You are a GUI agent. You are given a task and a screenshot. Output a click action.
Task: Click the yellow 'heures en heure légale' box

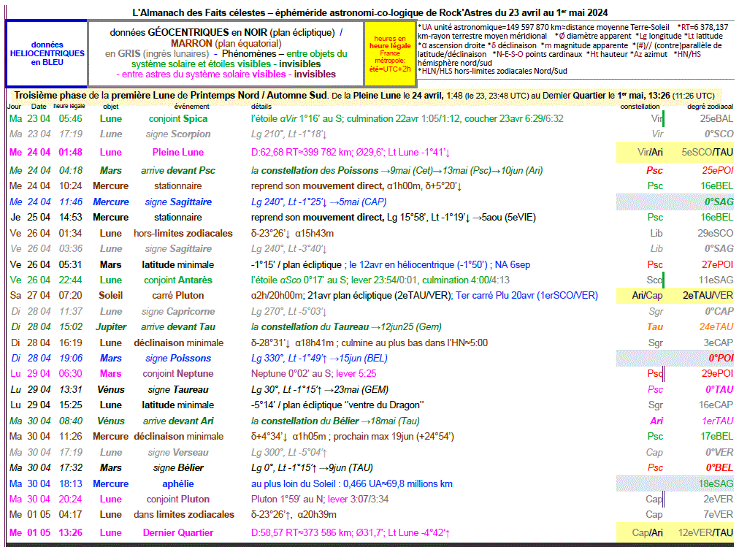(390, 53)
